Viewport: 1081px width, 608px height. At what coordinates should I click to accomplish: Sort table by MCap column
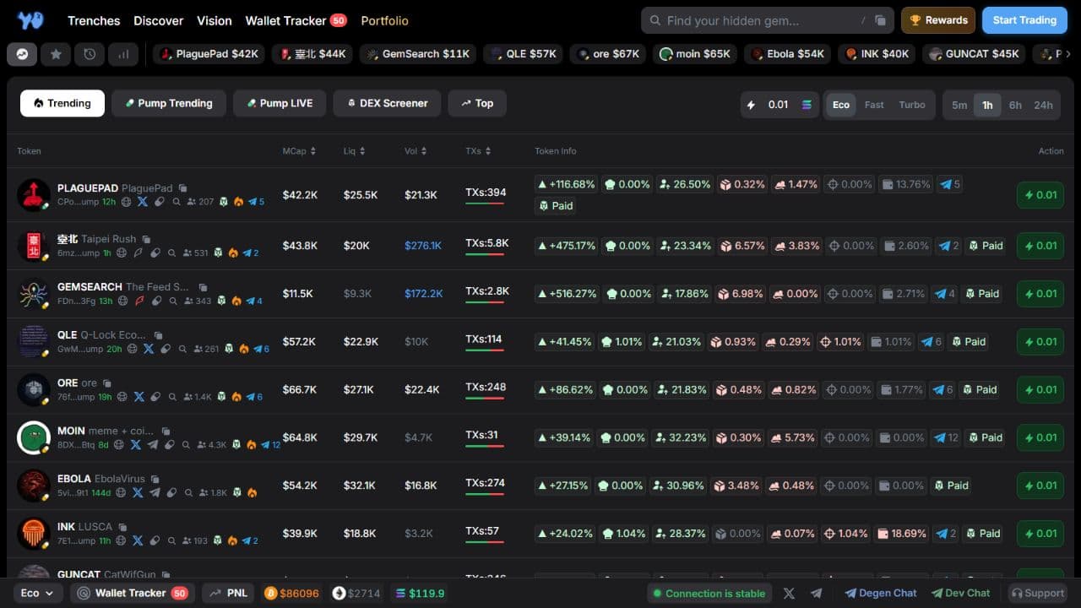pyautogui.click(x=299, y=151)
